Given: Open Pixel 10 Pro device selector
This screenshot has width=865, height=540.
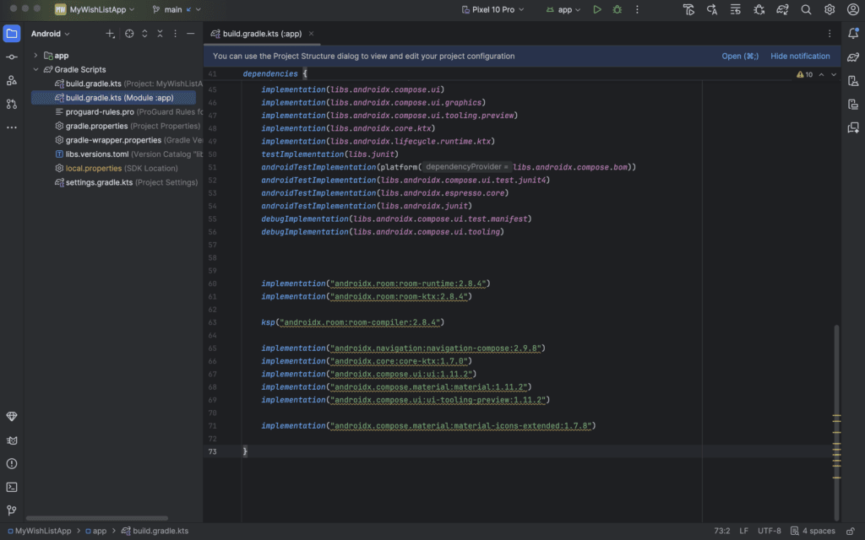Looking at the screenshot, I should (492, 9).
